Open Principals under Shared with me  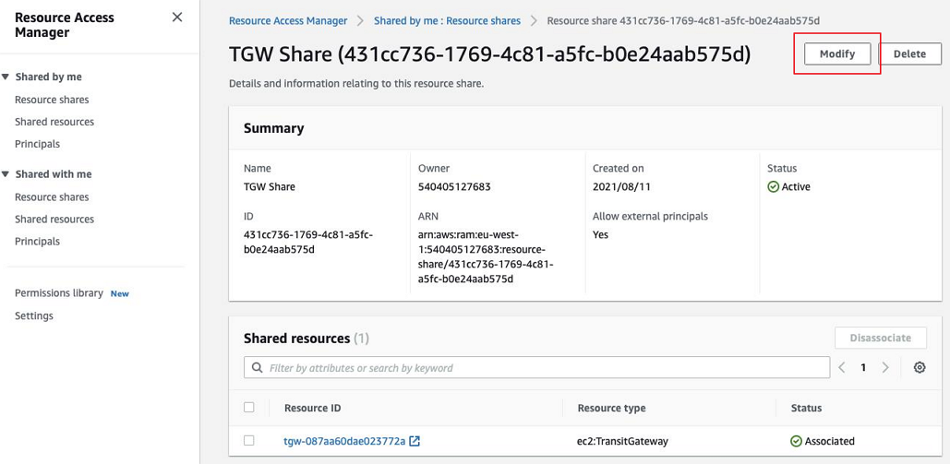pyautogui.click(x=37, y=242)
